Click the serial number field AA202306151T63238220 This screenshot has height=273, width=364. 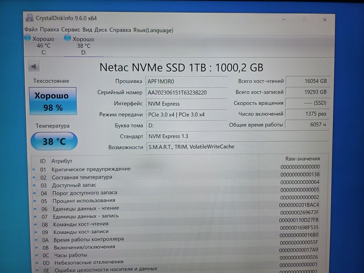tap(186, 92)
